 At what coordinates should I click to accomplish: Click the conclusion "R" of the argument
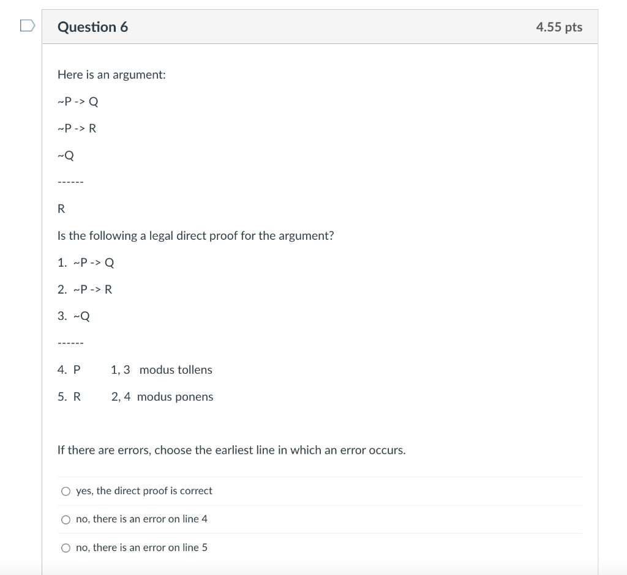point(61,209)
